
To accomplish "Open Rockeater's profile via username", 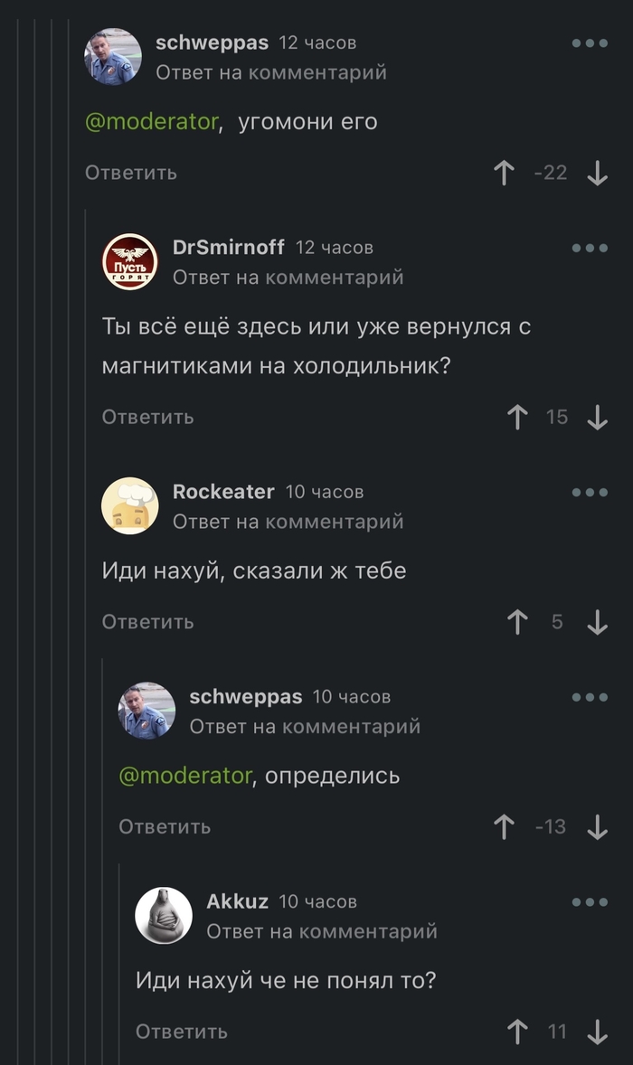I will tap(223, 492).
